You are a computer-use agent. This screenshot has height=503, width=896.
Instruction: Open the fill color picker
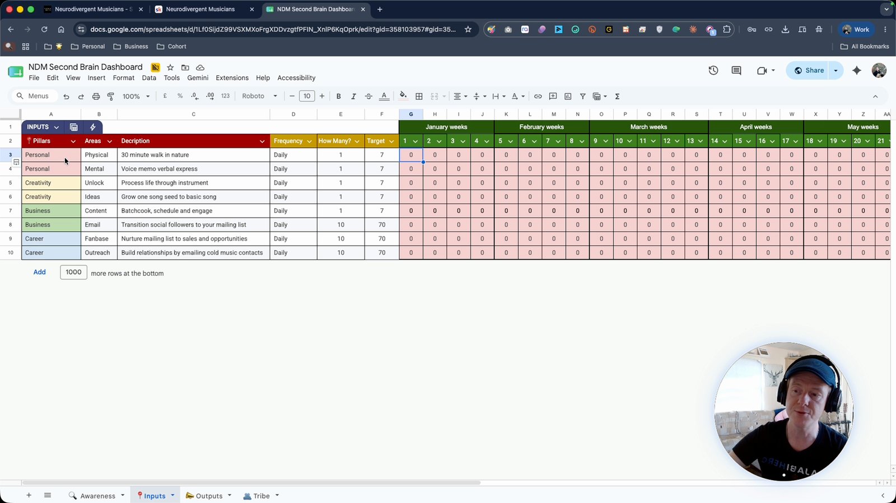click(x=403, y=96)
